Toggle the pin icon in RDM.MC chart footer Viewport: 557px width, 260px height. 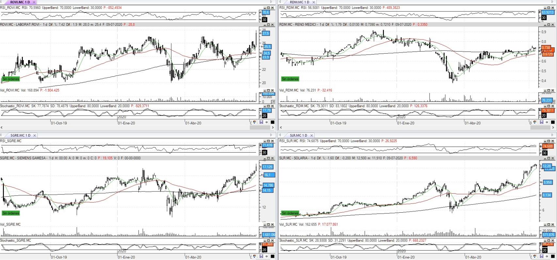pyautogui.click(x=547, y=122)
